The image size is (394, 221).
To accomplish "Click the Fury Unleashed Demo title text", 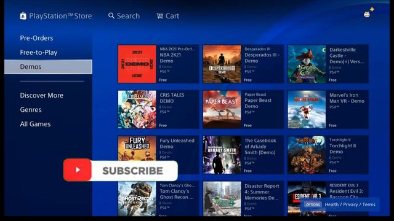I will (x=177, y=144).
